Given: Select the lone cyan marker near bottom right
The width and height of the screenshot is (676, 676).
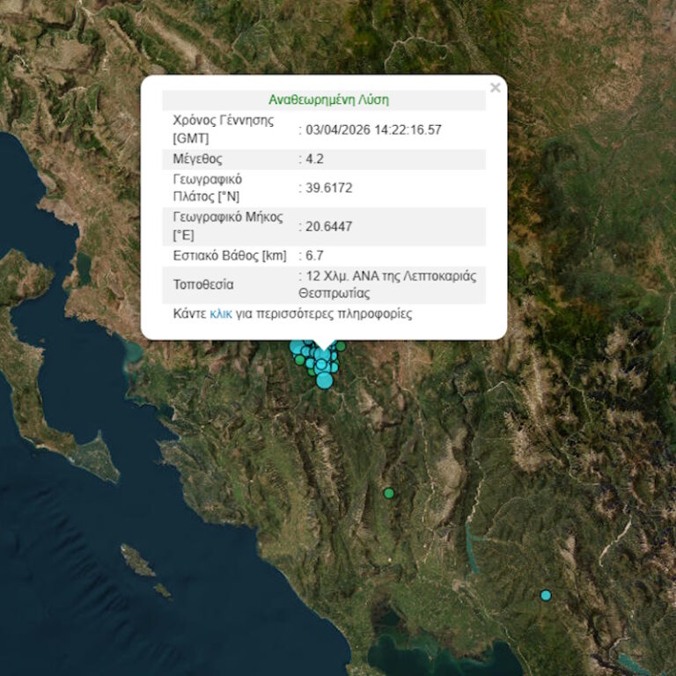Looking at the screenshot, I should [546, 596].
